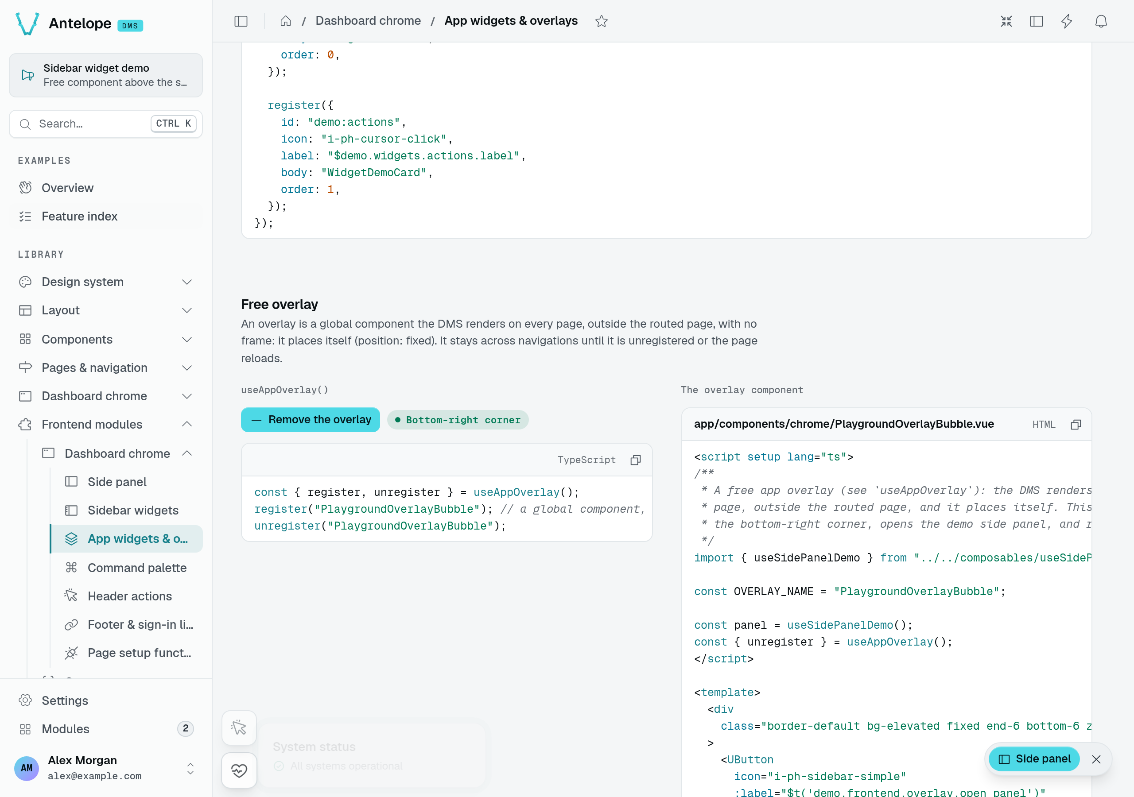Click the Antelope logo
The width and height of the screenshot is (1134, 797).
tap(27, 24)
